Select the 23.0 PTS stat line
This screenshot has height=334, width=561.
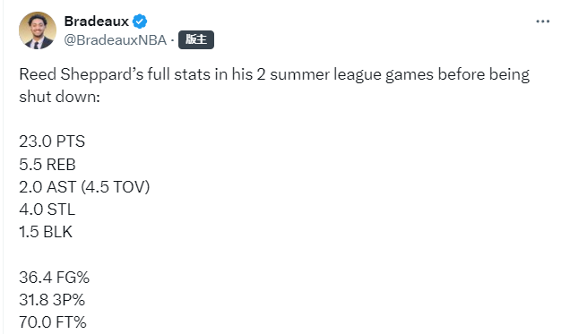coord(52,141)
